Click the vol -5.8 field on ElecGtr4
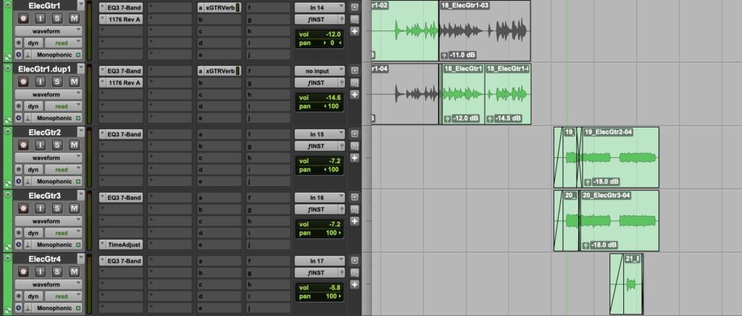 click(319, 287)
